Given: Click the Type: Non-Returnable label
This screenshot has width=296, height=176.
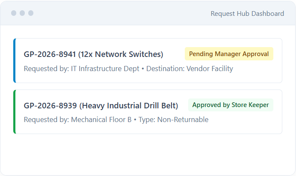Looking at the screenshot, I should coord(173,119).
